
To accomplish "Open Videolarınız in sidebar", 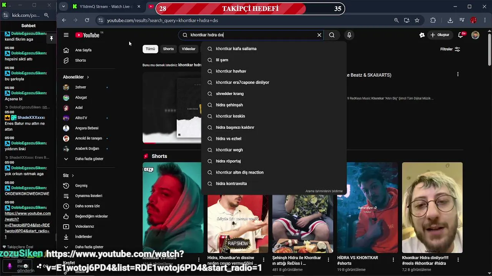I will coord(85,227).
